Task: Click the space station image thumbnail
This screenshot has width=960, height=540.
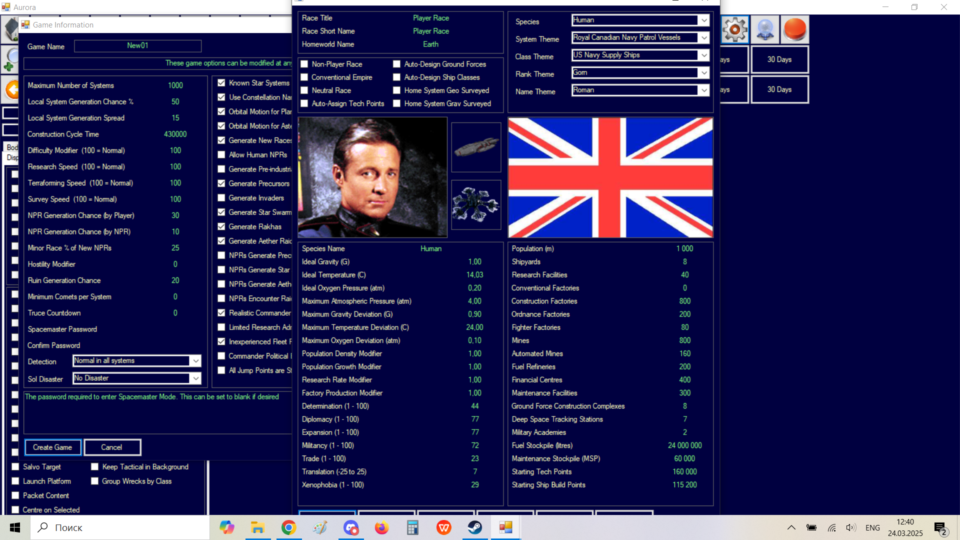Action: tap(476, 205)
